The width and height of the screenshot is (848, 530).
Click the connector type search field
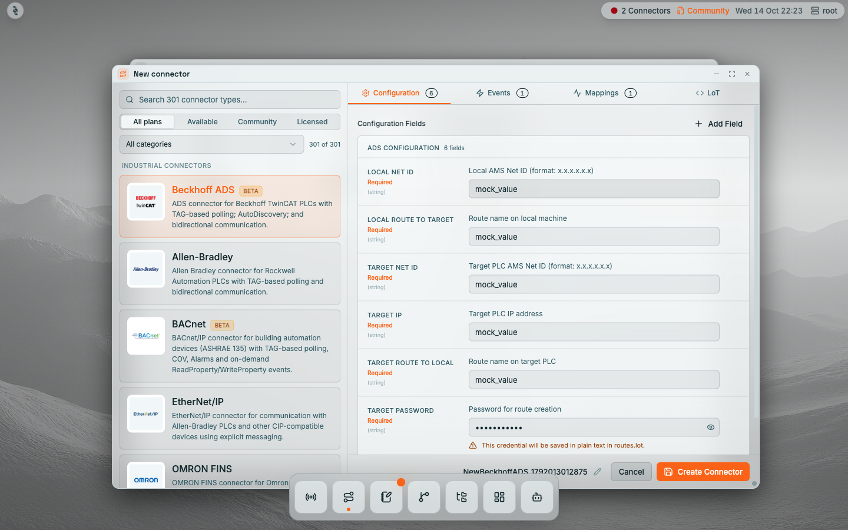[x=230, y=100]
